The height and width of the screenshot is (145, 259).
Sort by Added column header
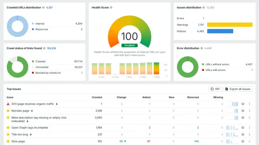click(x=146, y=97)
